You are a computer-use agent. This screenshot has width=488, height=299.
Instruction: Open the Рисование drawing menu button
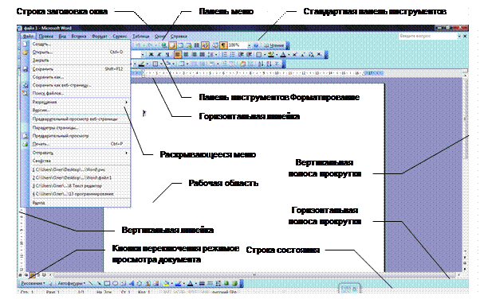(33, 283)
